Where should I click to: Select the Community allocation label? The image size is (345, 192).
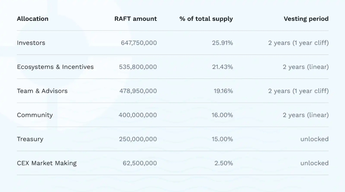[x=35, y=115]
